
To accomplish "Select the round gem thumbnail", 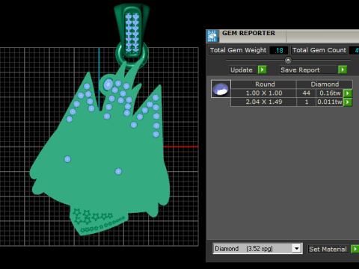I will [x=221, y=89].
